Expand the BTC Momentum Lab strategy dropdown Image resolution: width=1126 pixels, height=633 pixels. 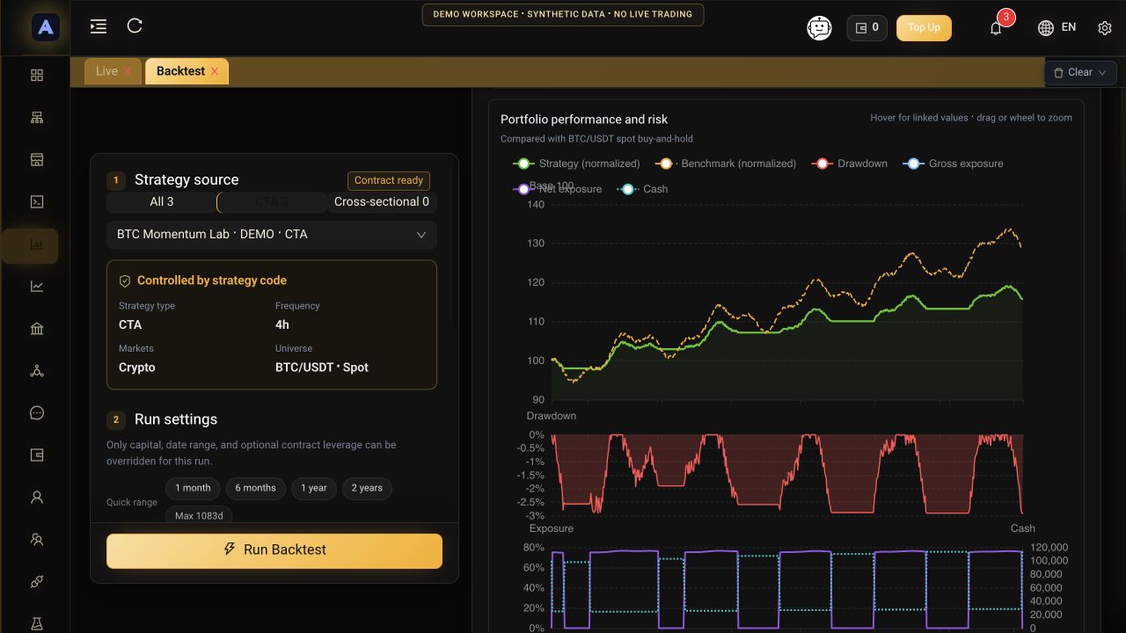pos(272,235)
